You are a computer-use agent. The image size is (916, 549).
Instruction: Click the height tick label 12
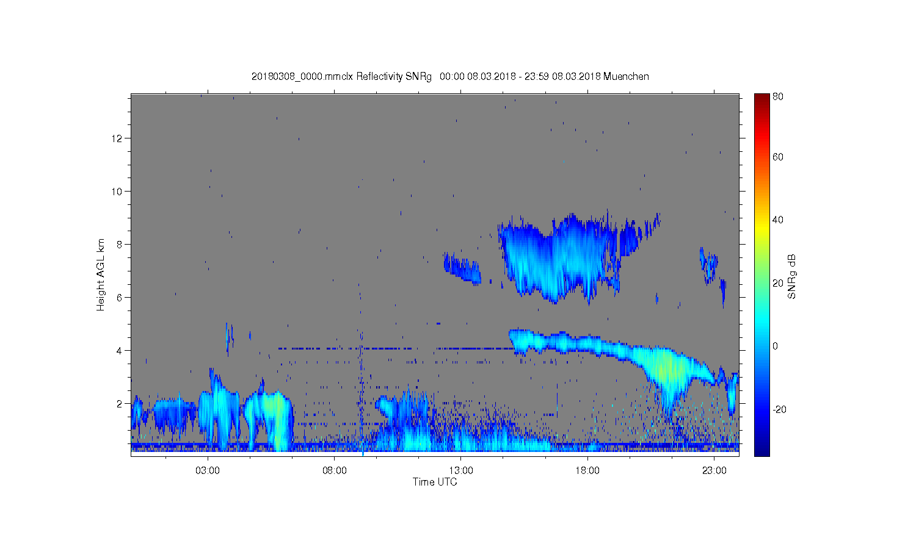[x=117, y=138]
